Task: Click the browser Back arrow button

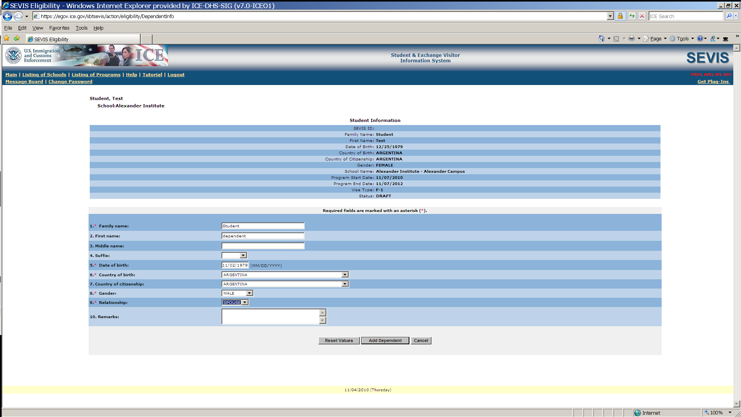Action: (7, 16)
